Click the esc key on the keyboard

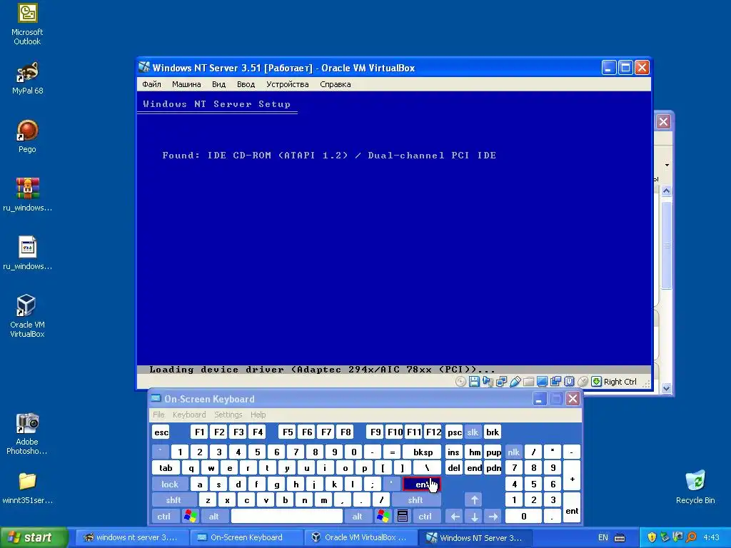[x=161, y=432]
